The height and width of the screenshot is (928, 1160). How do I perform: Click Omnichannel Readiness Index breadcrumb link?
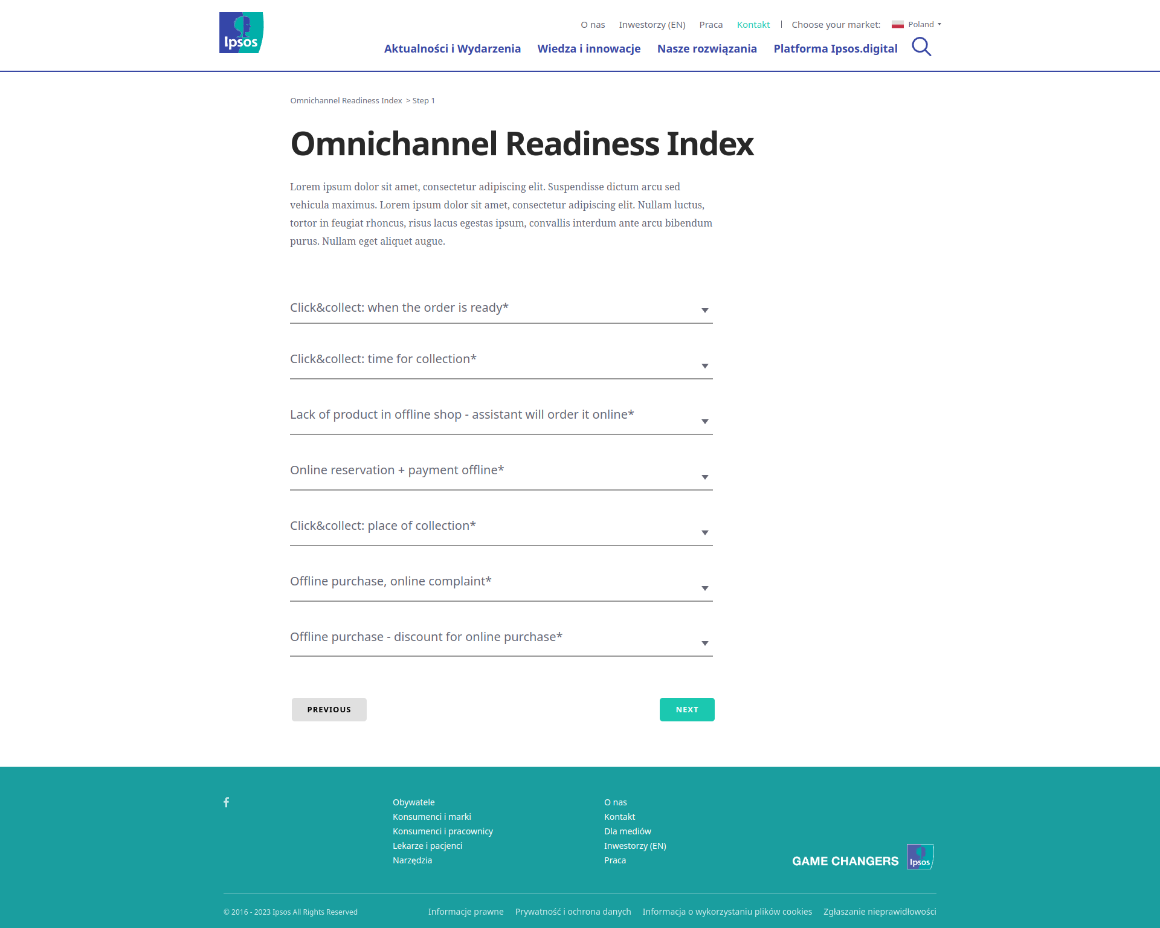tap(346, 101)
